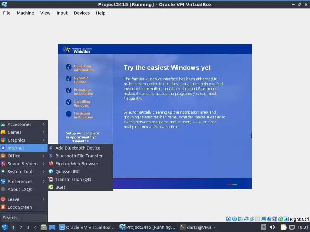Open the Devices menu
310x232 pixels.
click(x=82, y=13)
